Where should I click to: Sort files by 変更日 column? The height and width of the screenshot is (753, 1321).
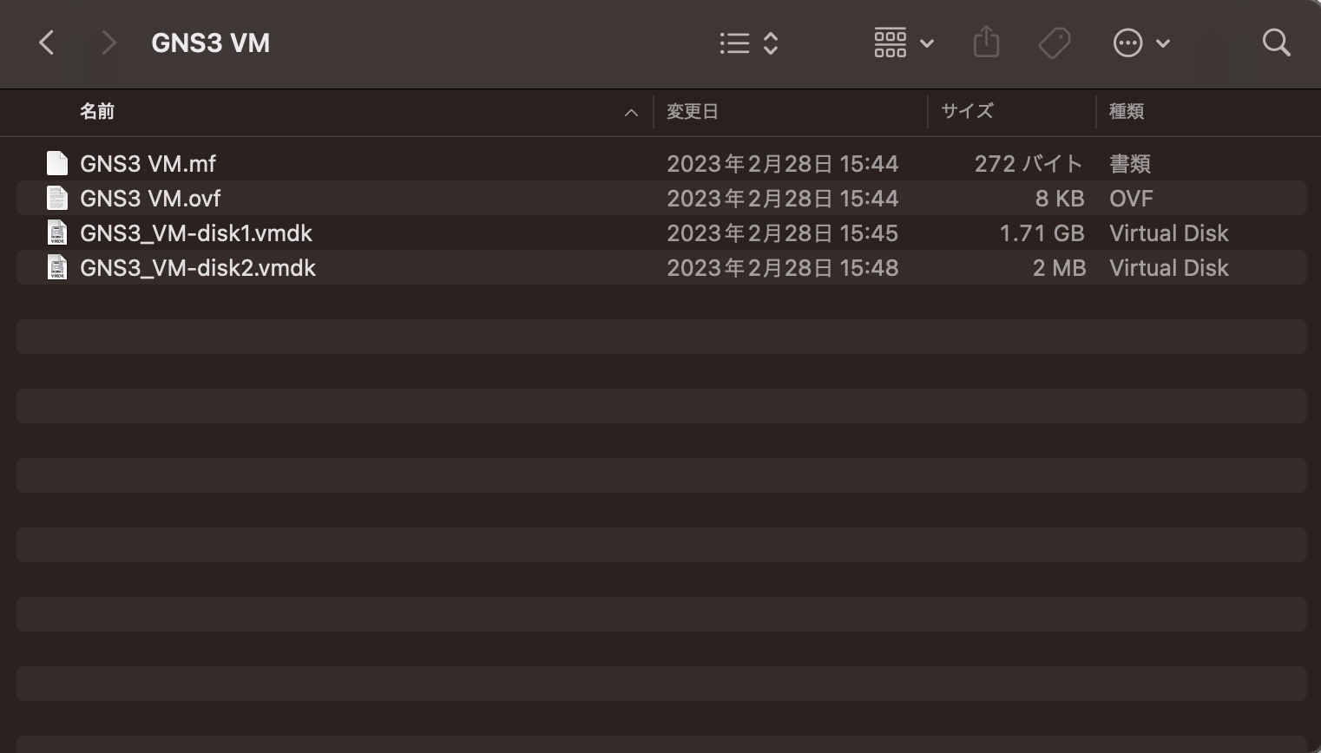click(x=692, y=111)
